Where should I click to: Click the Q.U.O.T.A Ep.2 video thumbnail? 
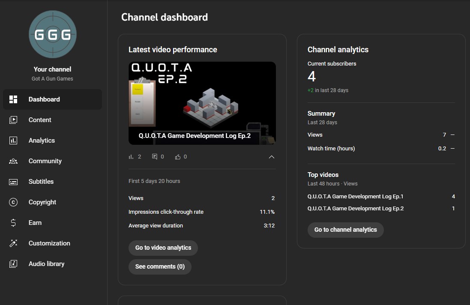(202, 103)
